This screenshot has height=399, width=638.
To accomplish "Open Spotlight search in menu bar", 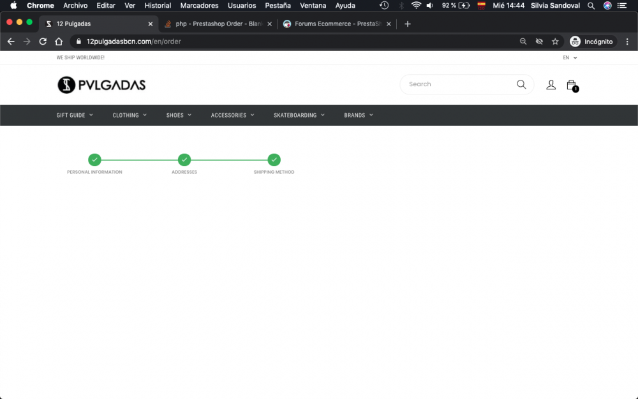I will coord(591,6).
